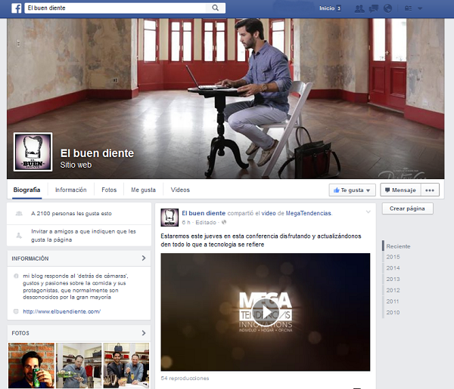The width and height of the screenshot is (454, 389).
Task: Open the Te gusta dropdown button
Action: [352, 190]
